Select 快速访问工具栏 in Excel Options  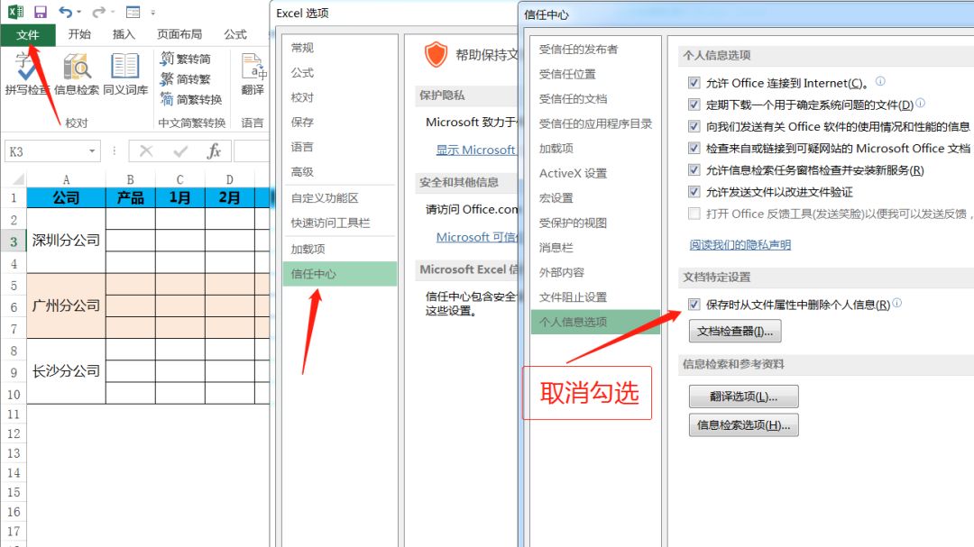coord(339,223)
